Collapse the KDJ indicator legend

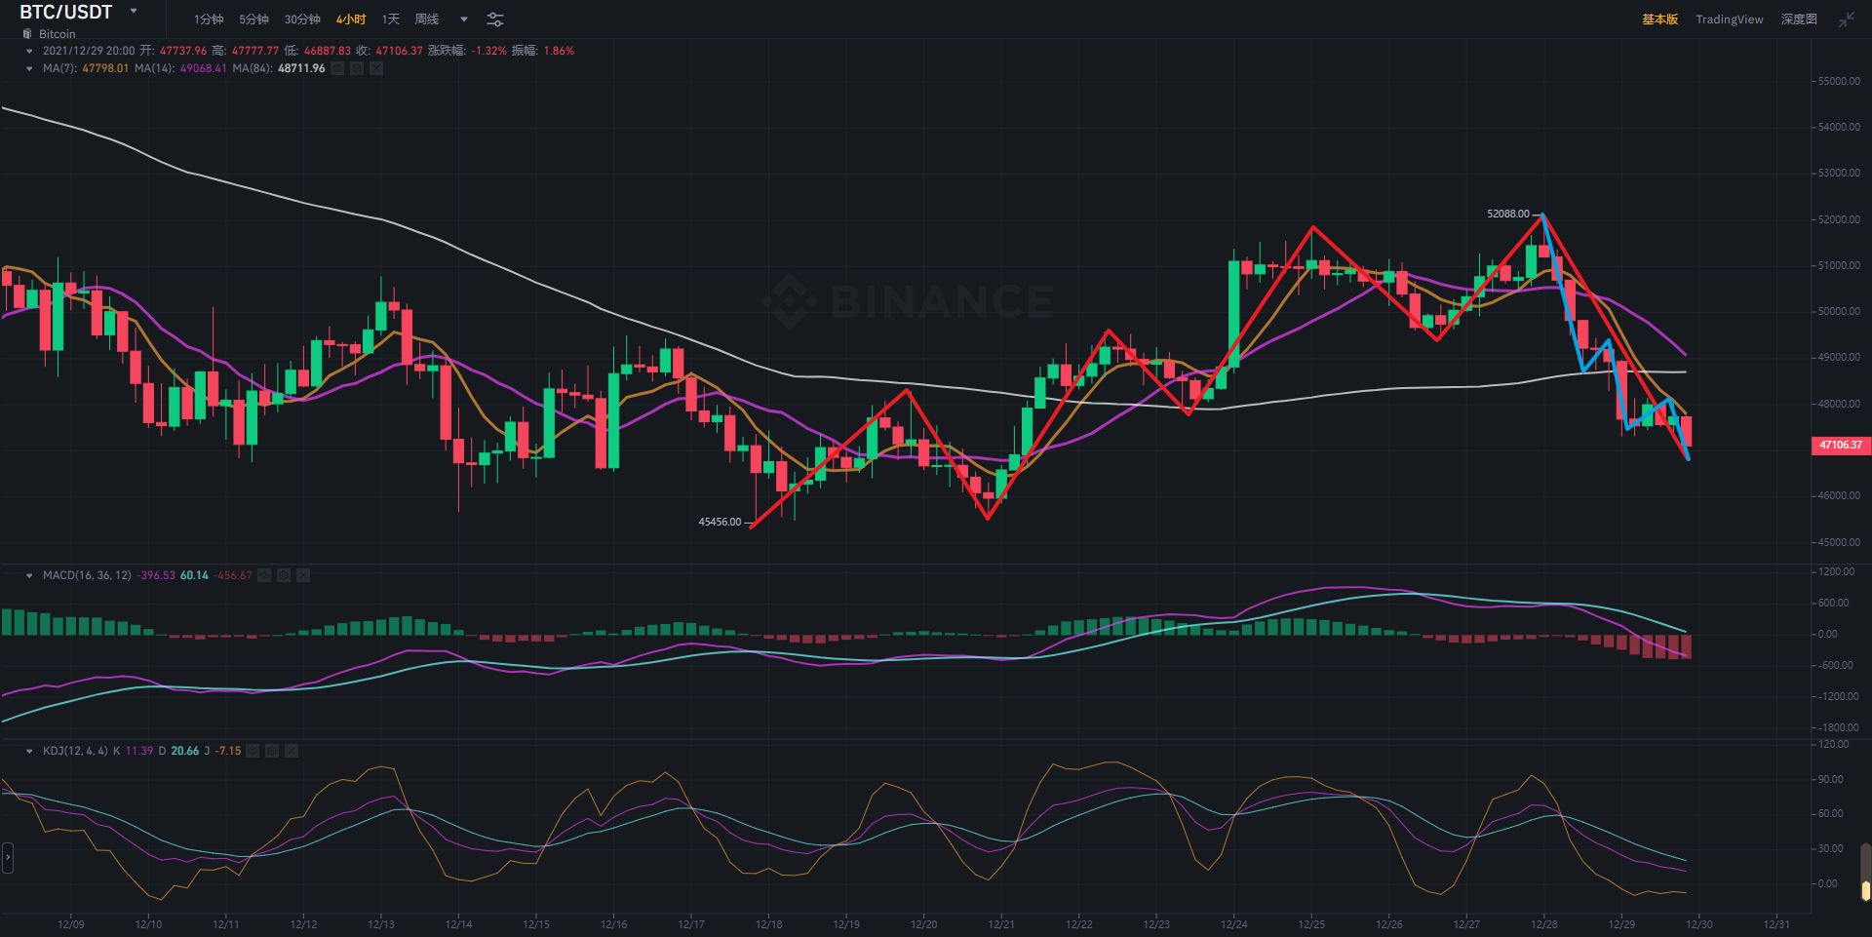click(29, 751)
